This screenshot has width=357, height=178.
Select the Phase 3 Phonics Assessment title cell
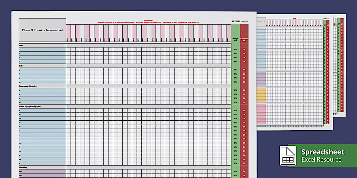42,30
